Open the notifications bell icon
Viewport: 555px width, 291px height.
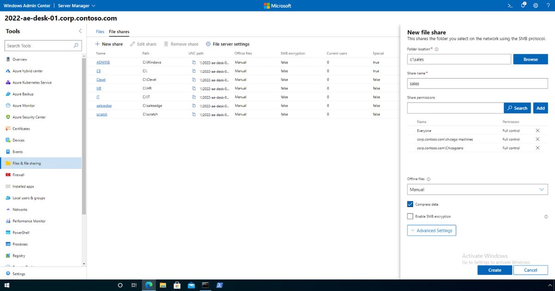point(523,6)
